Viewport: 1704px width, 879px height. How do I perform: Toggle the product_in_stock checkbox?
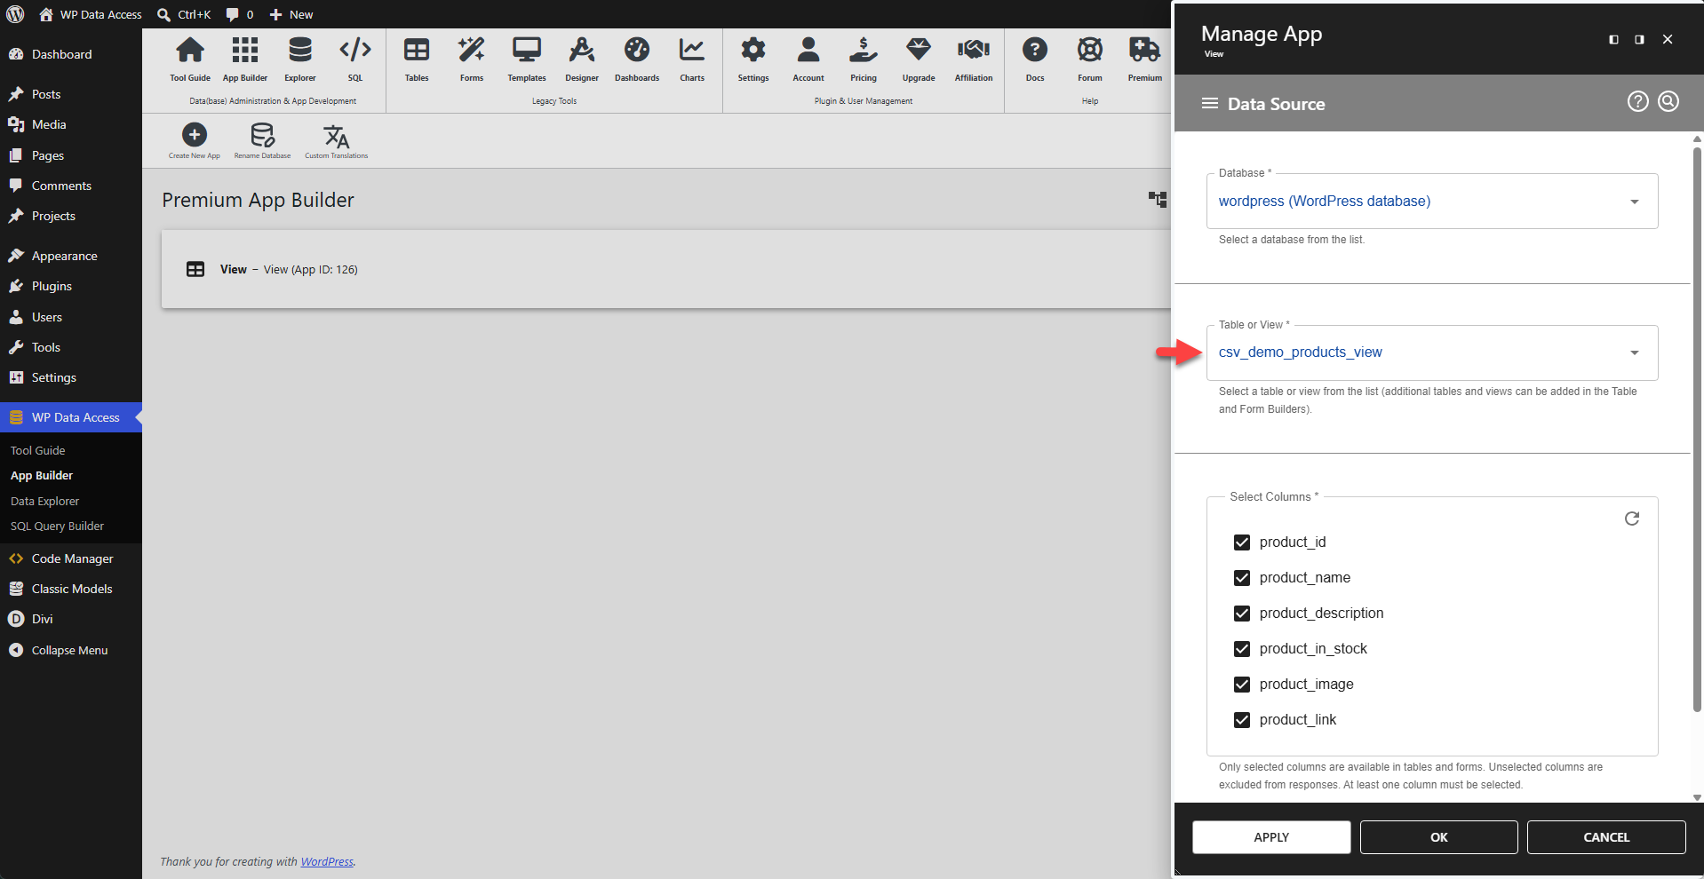coord(1242,649)
